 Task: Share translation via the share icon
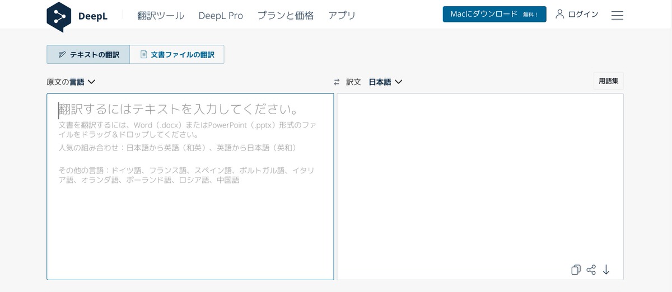pos(591,270)
